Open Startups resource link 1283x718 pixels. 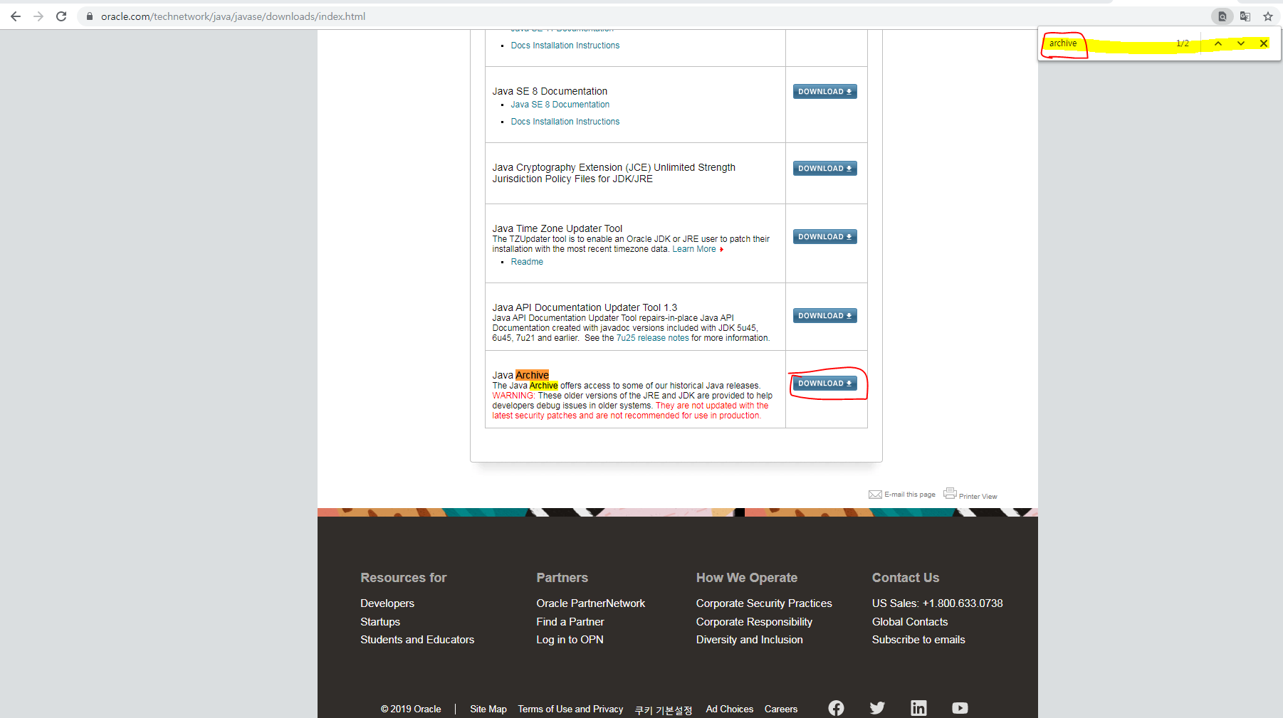click(x=380, y=622)
